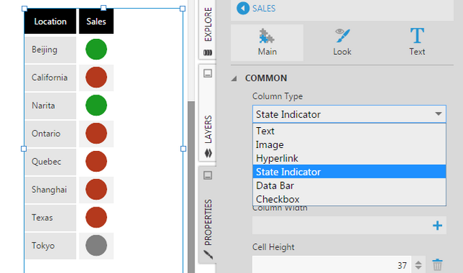Click pin icon above LAYERS tab
This screenshot has width=463, height=273.
coord(208,73)
